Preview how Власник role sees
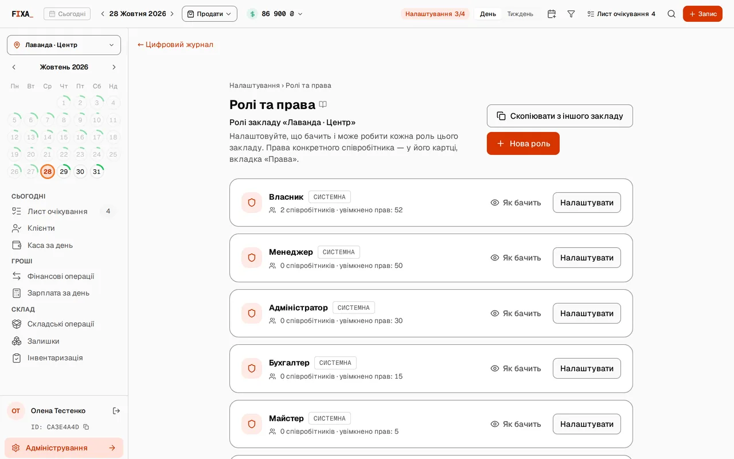 click(516, 203)
